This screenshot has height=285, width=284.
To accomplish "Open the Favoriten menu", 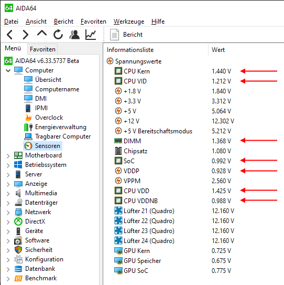I will [93, 22].
